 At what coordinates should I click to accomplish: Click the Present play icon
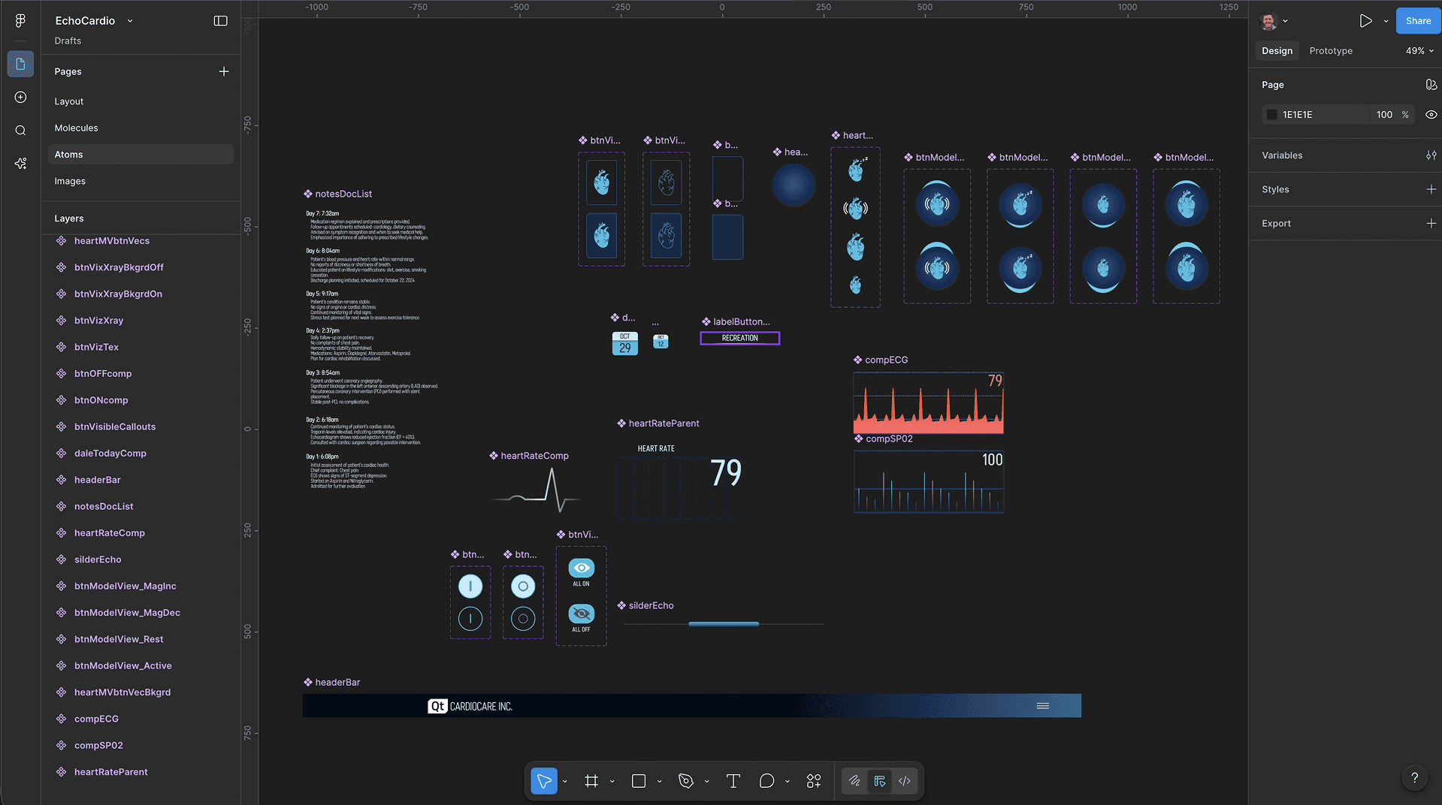tap(1365, 21)
